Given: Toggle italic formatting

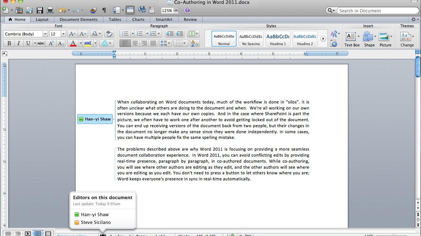Looking at the screenshot, I should pyautogui.click(x=18, y=43).
